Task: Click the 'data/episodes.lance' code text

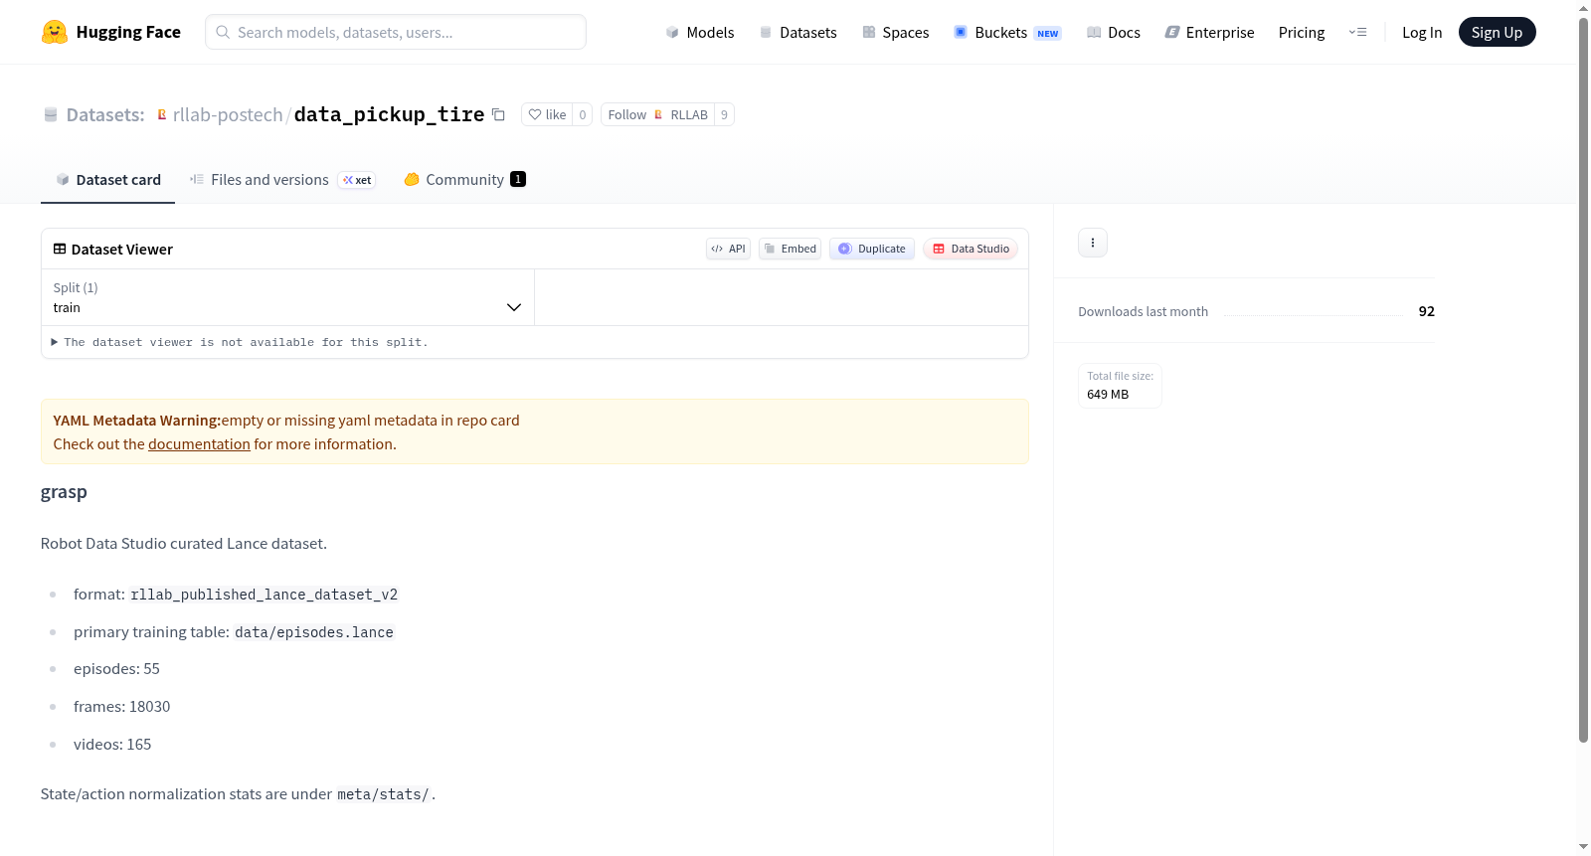Action: [x=314, y=632]
